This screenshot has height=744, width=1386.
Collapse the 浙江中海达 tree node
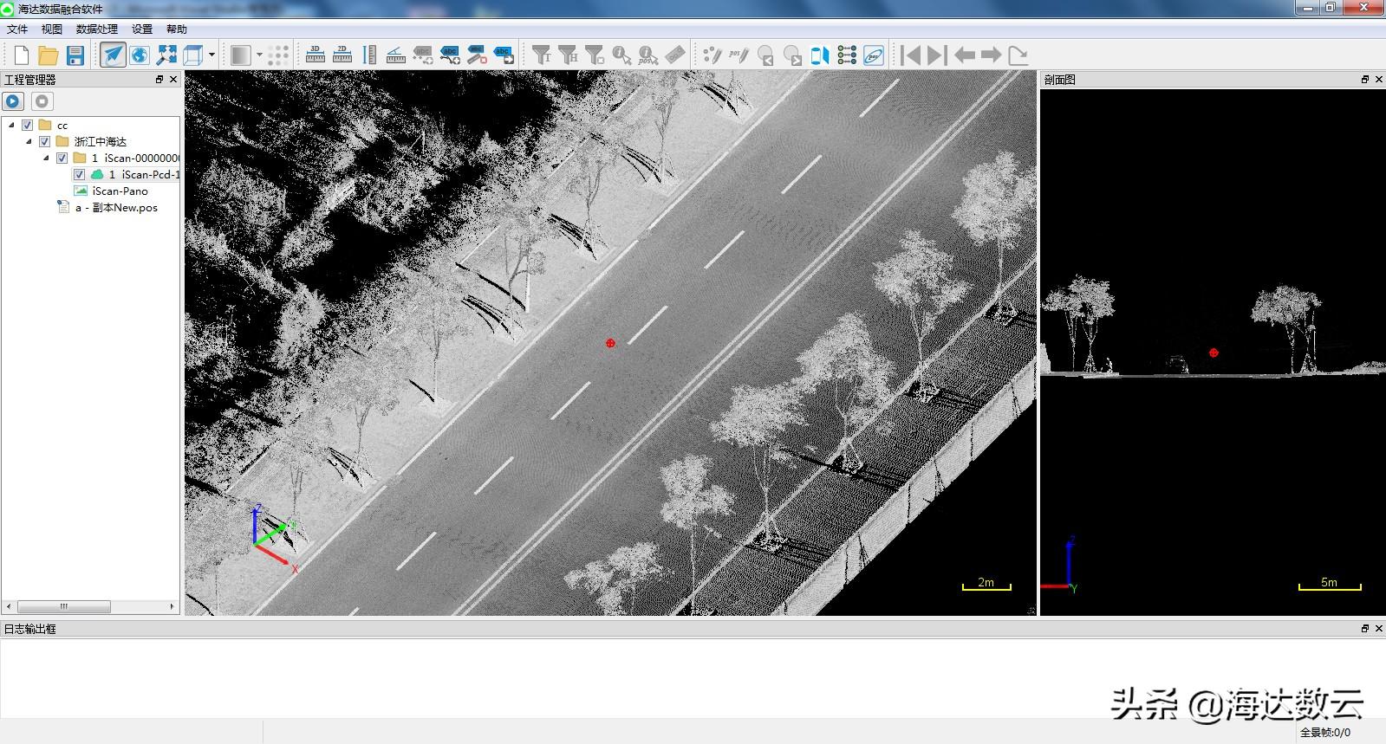(x=29, y=141)
